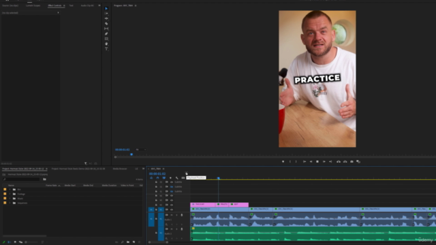Select the Pen tool
The image size is (436, 245).
click(x=106, y=33)
